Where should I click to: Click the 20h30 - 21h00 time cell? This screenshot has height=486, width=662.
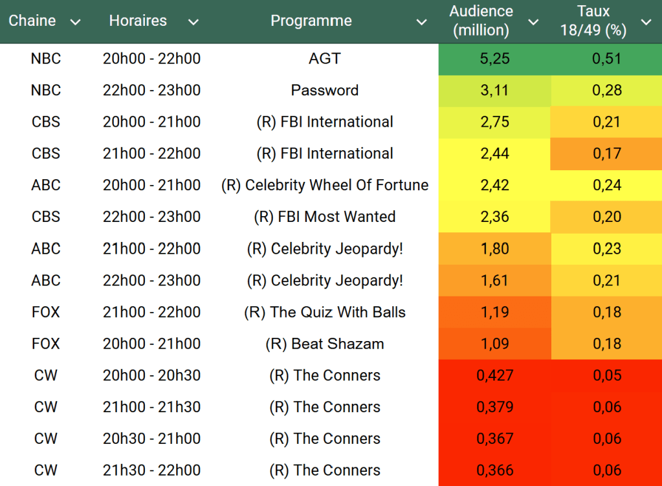click(x=151, y=439)
